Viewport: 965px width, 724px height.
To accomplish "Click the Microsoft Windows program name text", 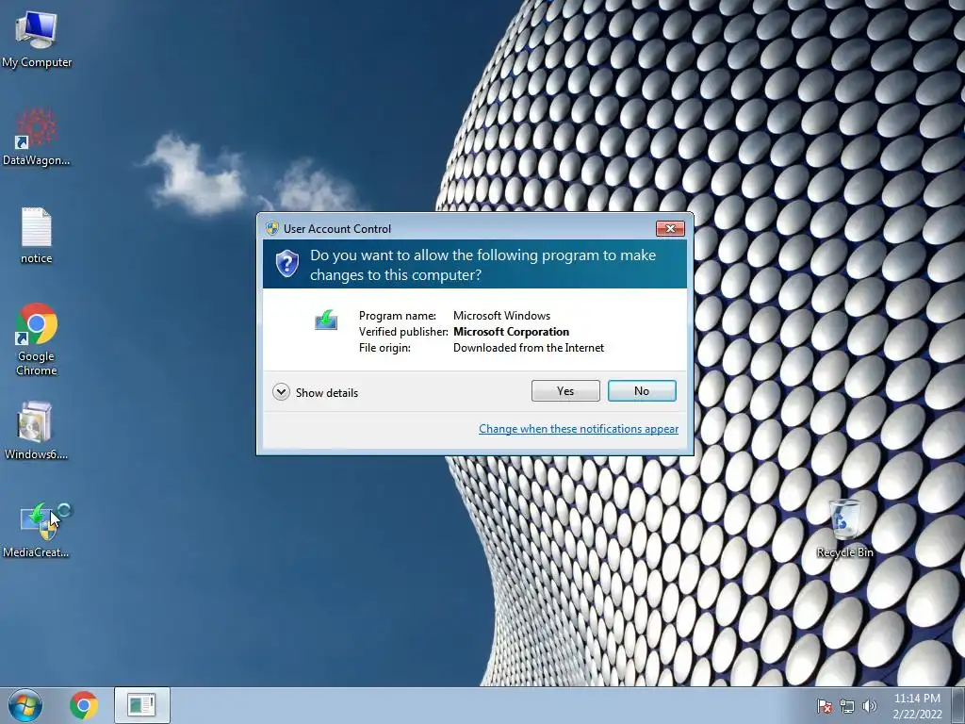I will tap(501, 315).
